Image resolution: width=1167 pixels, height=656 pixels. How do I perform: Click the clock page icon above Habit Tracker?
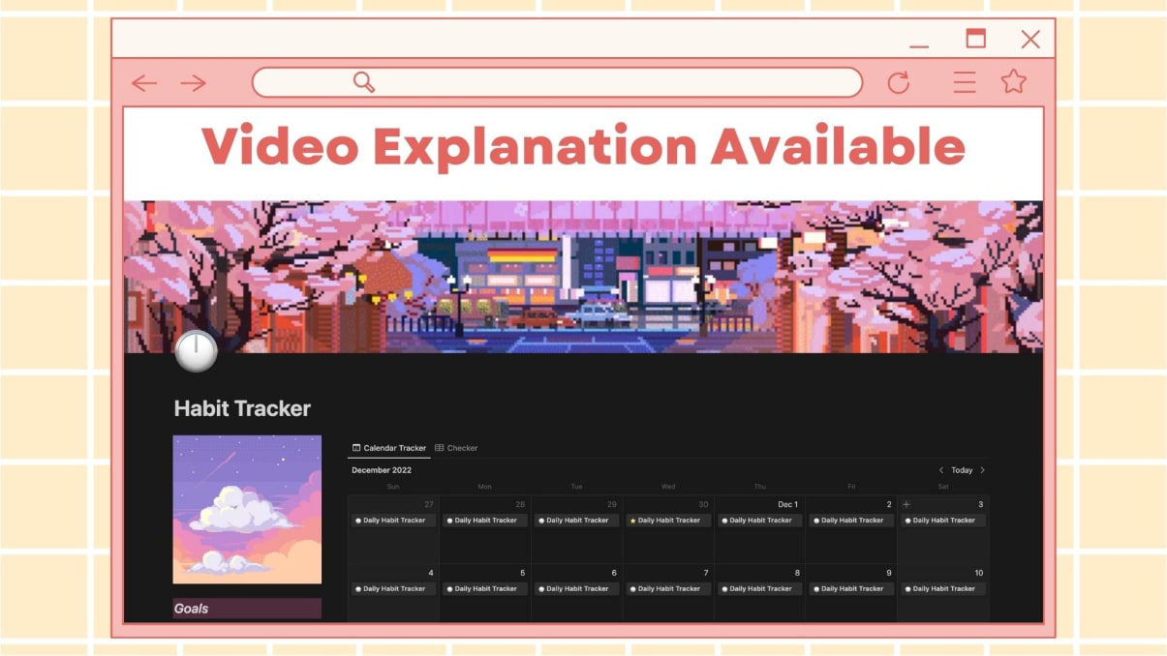196,351
